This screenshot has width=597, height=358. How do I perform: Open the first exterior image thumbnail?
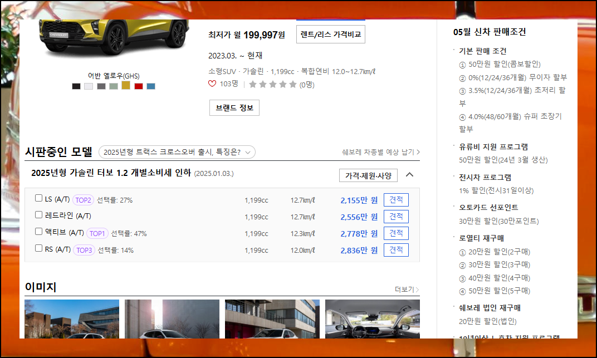pos(72,319)
